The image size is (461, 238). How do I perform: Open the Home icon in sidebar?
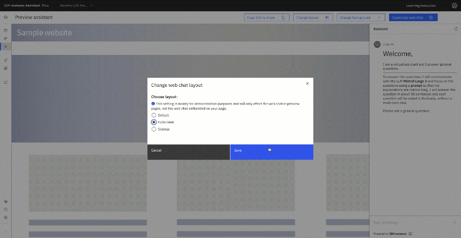[5, 17]
